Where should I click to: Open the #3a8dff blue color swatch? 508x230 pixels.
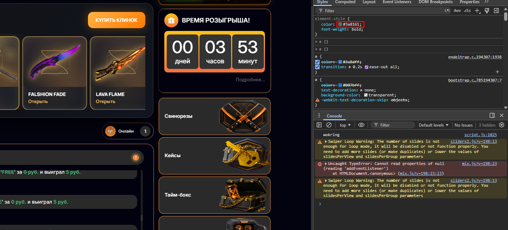[340, 62]
